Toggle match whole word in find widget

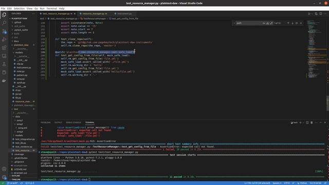tap(267, 23)
